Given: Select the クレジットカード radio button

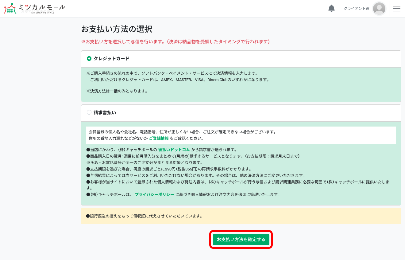Looking at the screenshot, I should pos(89,59).
